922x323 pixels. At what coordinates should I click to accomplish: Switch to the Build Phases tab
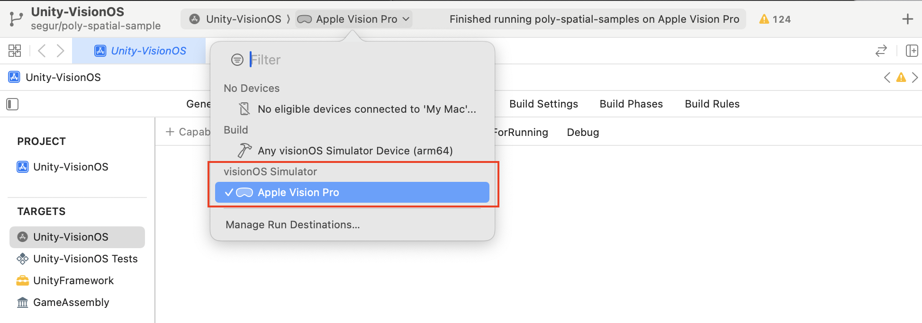click(x=631, y=104)
